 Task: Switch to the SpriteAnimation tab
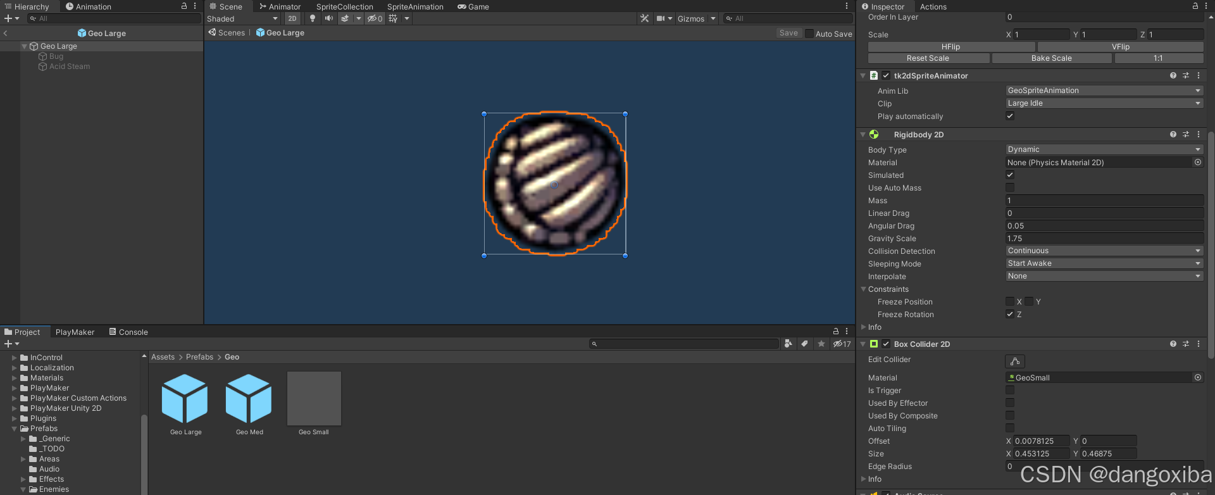click(x=415, y=6)
